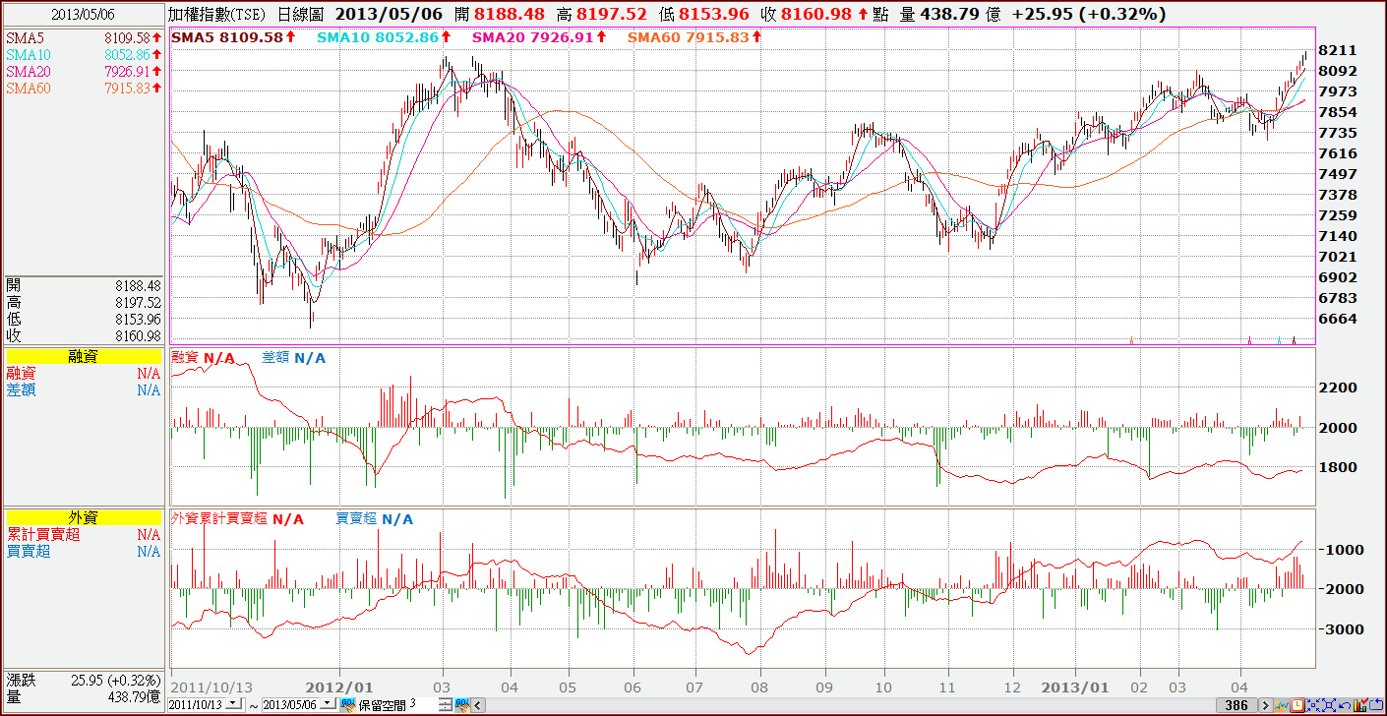
Task: Click the 開 8188.48 row in left panel
Action: point(83,285)
